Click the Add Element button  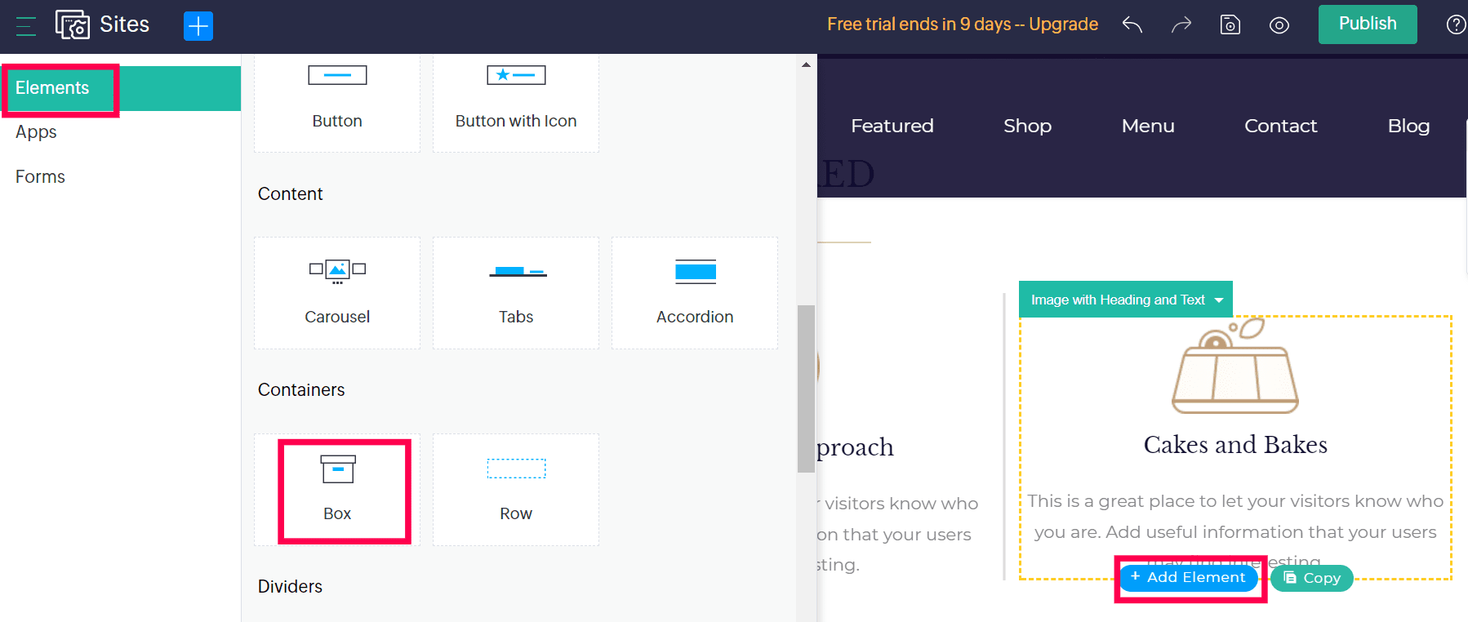coord(1189,577)
